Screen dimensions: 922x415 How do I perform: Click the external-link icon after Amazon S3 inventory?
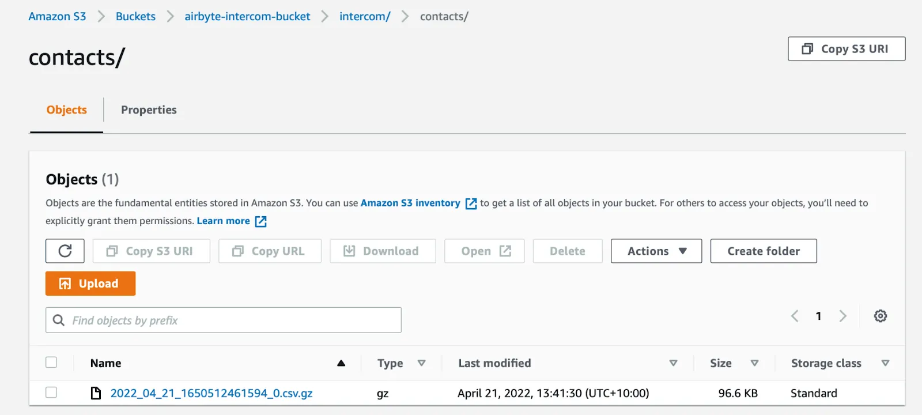(x=471, y=203)
